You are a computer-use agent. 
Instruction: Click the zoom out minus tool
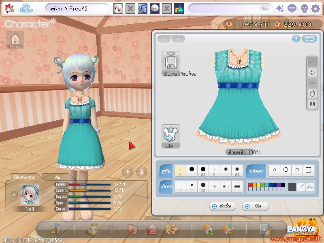[x=312, y=83]
